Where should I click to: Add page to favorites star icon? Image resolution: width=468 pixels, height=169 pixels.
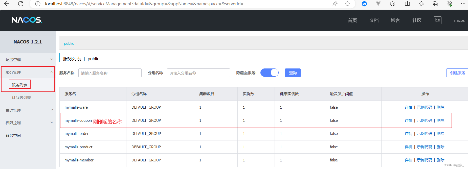[348, 4]
